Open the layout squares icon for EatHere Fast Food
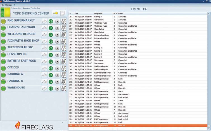This screenshot has width=211, height=131. tap(64, 62)
